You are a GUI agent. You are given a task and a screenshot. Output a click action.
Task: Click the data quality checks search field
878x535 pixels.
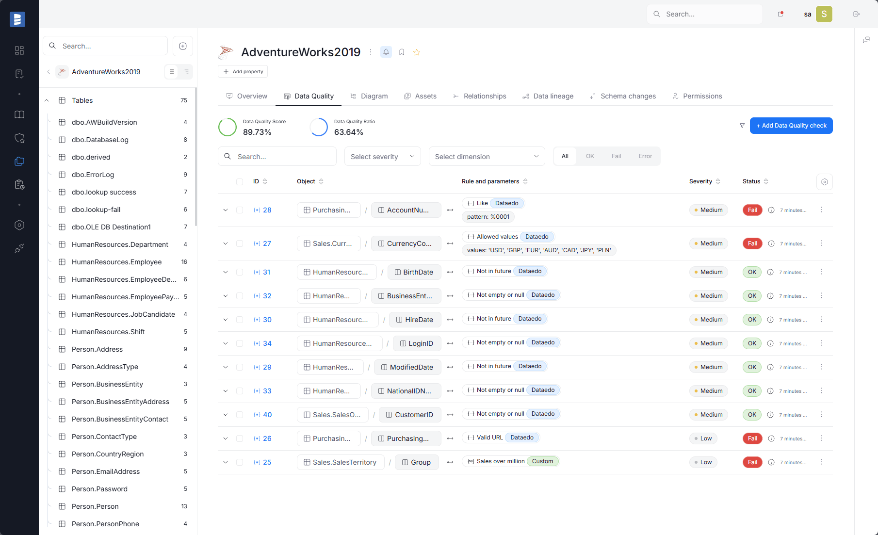pyautogui.click(x=277, y=156)
